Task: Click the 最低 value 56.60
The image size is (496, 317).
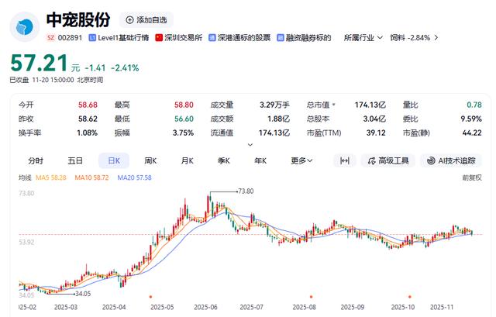Action: click(184, 119)
